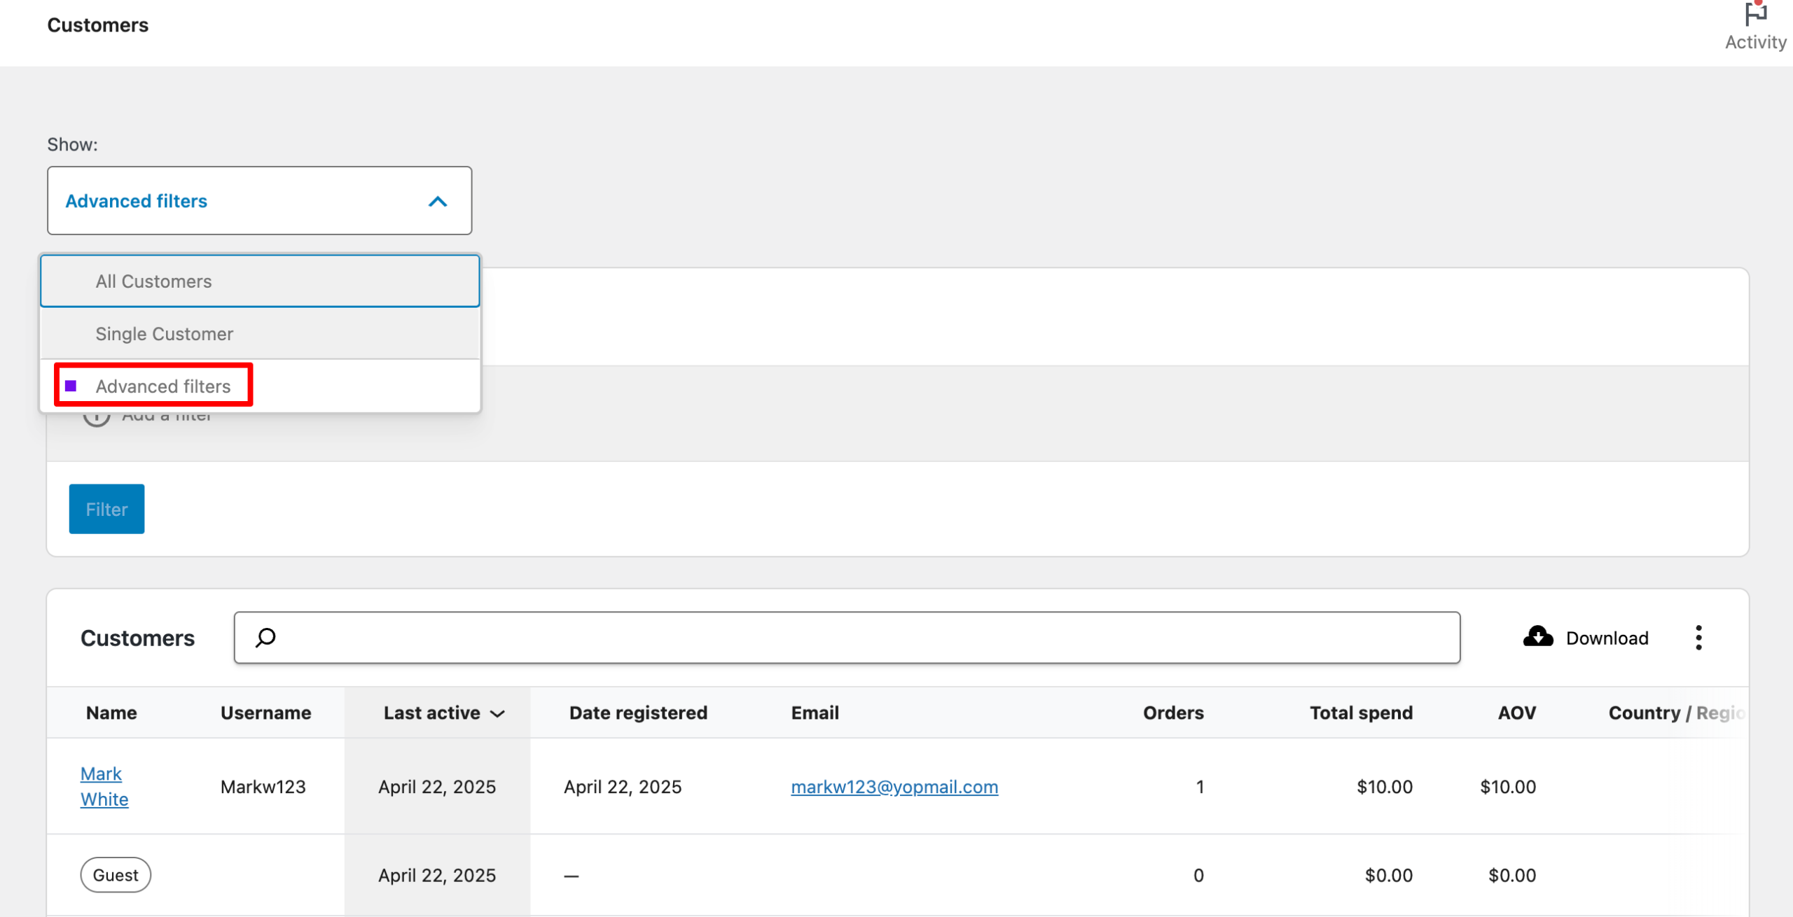Open Mark White customer link
This screenshot has height=917, width=1793.
tap(104, 786)
